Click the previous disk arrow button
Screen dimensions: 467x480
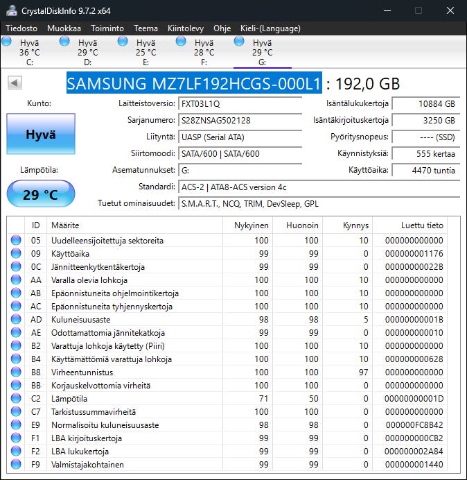tap(14, 83)
